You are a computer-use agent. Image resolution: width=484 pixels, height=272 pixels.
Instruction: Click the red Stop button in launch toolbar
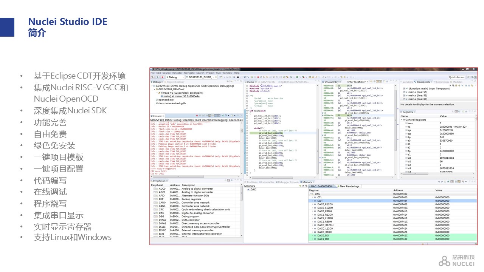point(163,77)
